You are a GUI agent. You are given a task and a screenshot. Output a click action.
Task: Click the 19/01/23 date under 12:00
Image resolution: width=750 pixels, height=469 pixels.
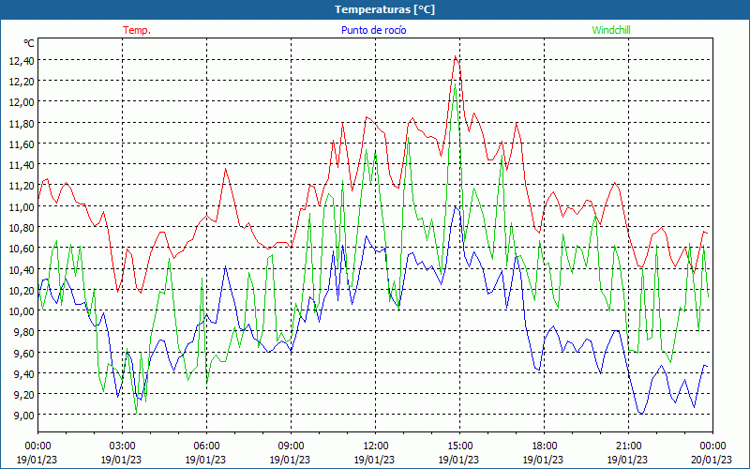(374, 460)
